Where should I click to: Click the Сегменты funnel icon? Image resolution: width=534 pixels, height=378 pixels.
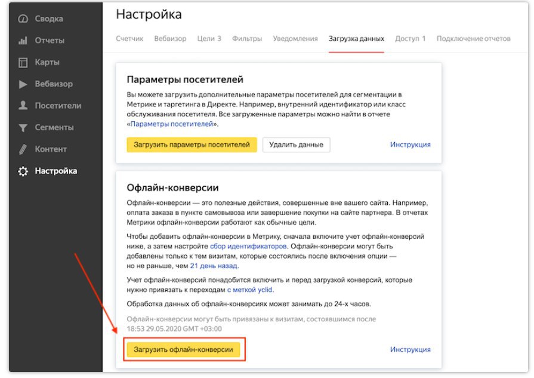click(x=23, y=128)
